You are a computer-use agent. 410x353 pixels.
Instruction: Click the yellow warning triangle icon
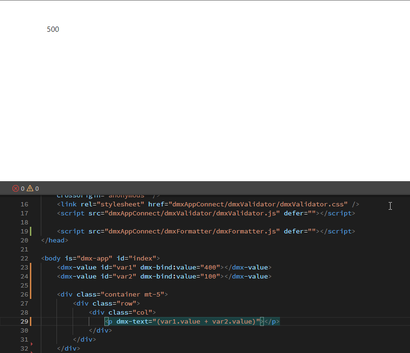(x=30, y=188)
